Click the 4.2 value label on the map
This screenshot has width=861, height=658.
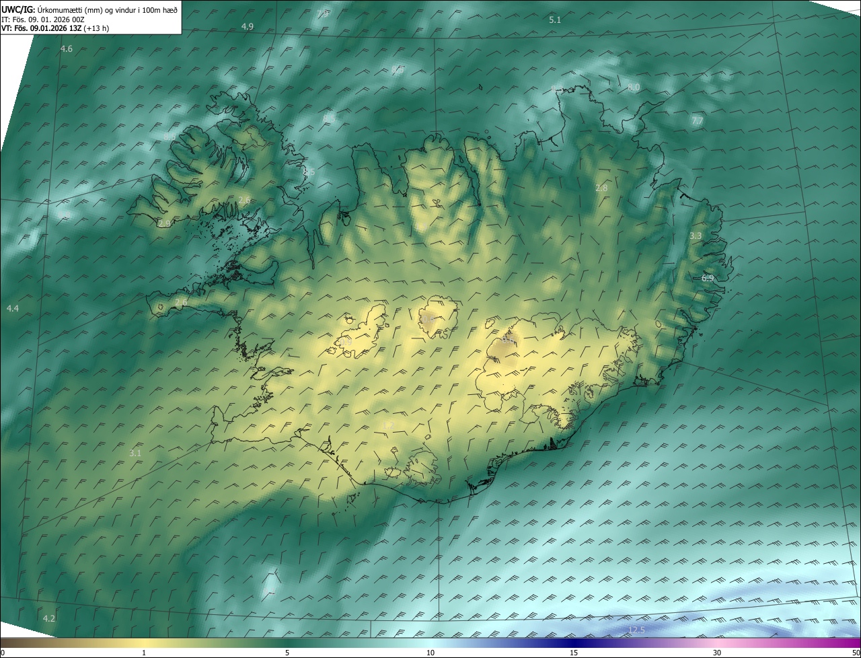pyautogui.click(x=49, y=618)
